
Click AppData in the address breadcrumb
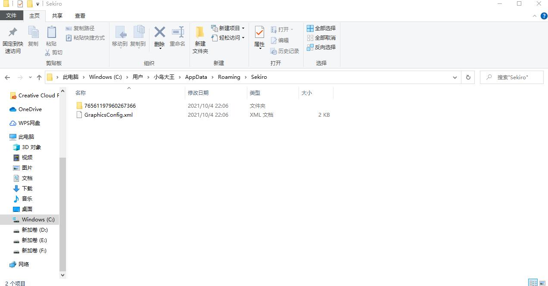196,77
